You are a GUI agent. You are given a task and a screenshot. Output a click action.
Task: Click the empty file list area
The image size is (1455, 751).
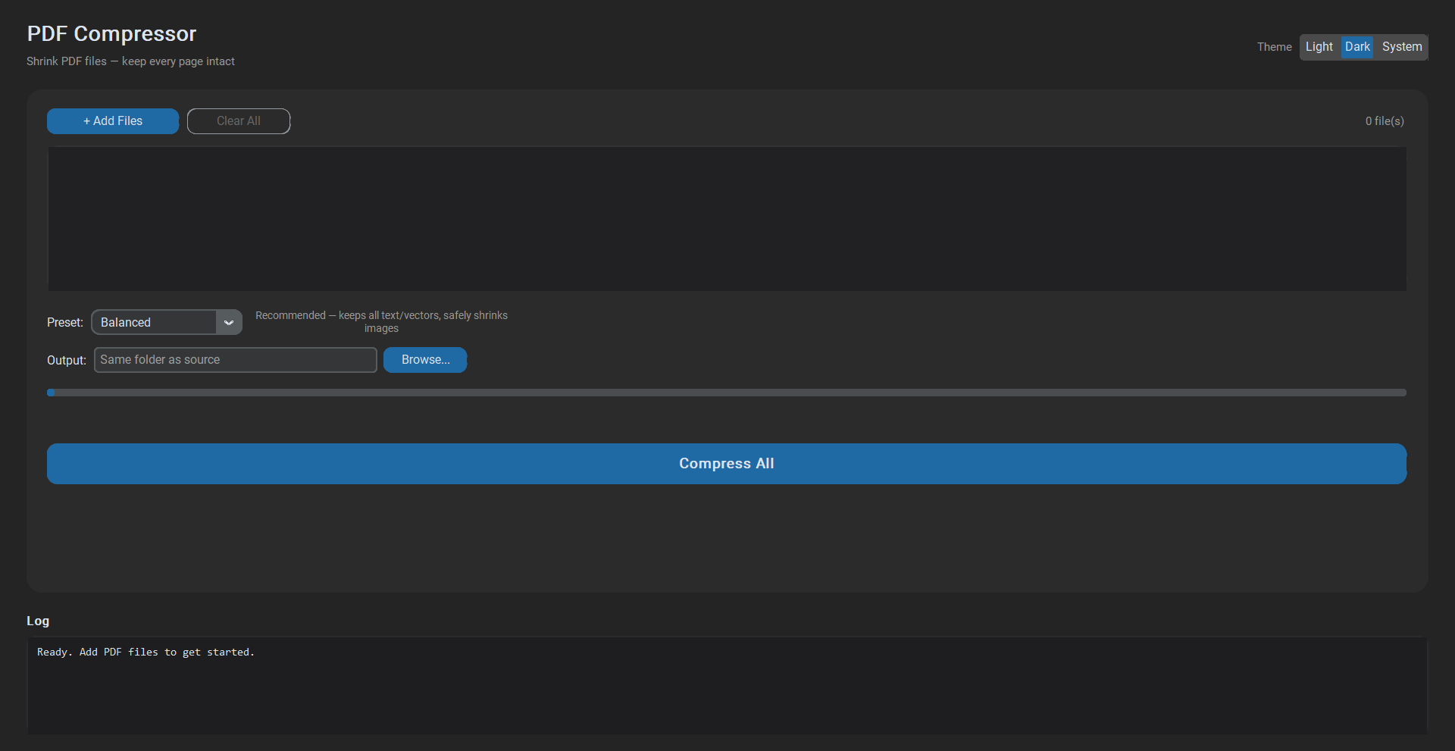click(727, 219)
